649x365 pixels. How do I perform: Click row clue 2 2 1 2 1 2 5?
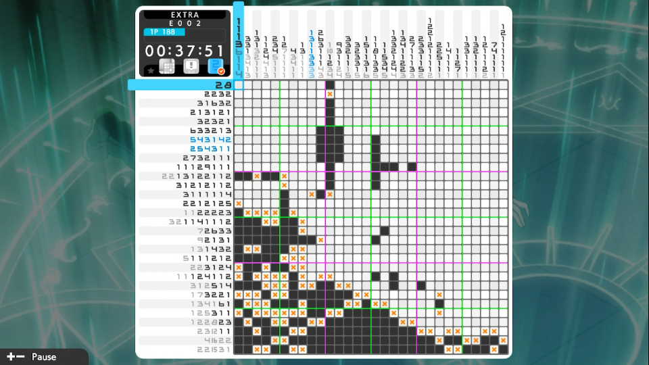[208, 203]
